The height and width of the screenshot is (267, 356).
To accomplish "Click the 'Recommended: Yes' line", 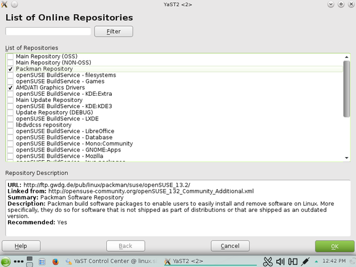I will (37, 222).
